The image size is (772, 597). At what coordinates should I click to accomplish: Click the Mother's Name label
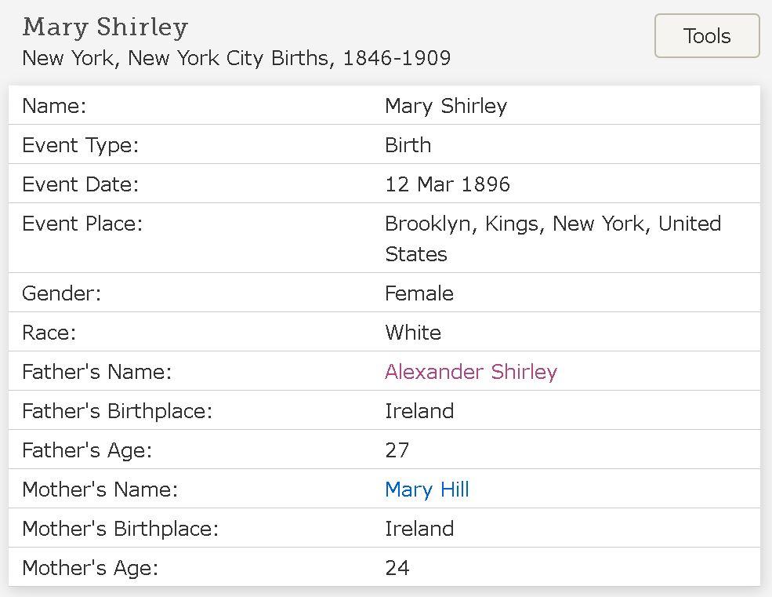[100, 490]
